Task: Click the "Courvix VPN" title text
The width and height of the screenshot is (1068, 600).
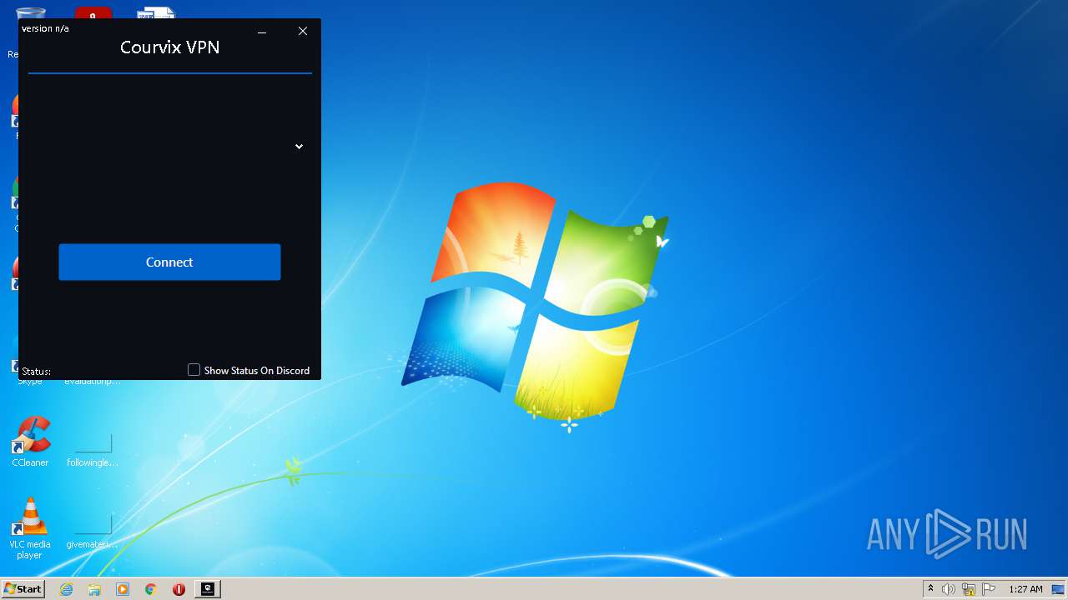Action: [169, 47]
